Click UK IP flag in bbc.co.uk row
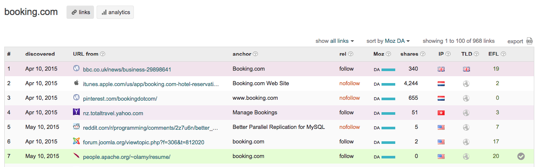 point(441,69)
